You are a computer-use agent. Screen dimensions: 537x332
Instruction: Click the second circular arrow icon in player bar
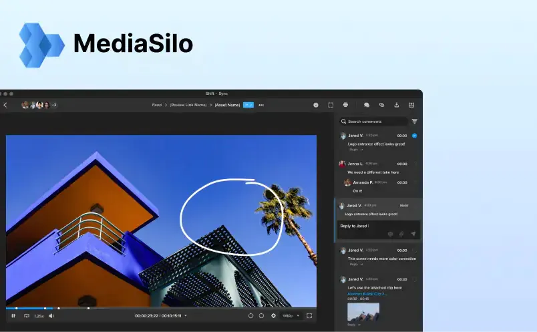[262, 316]
